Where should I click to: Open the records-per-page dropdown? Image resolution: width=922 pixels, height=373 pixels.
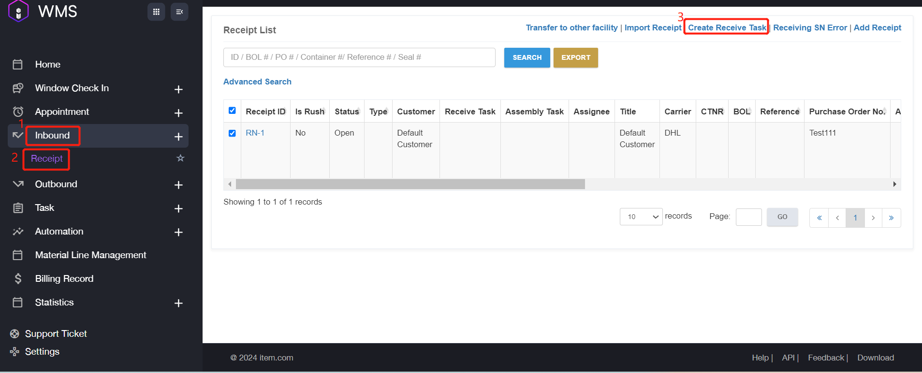pos(641,217)
